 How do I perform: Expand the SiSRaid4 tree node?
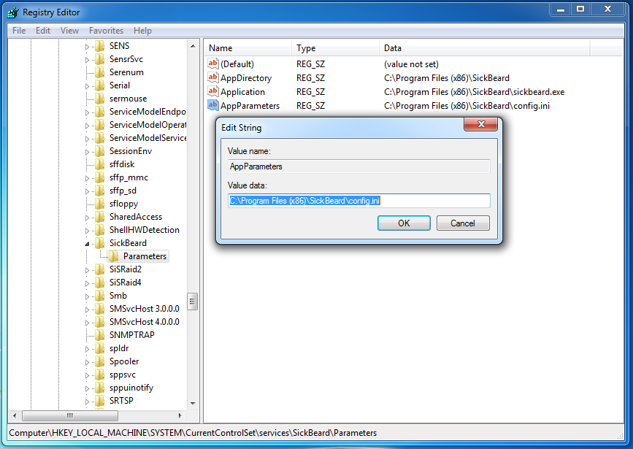[x=87, y=283]
